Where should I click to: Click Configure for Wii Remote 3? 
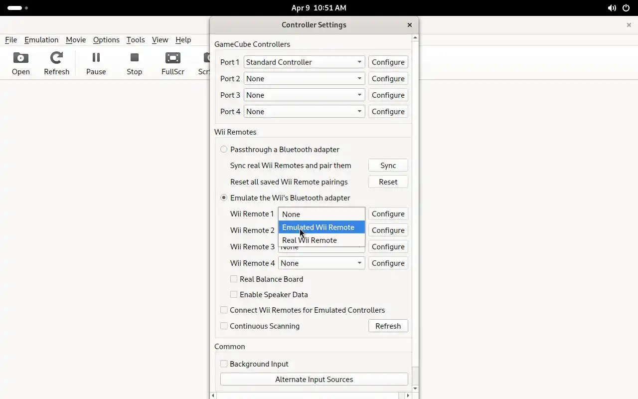[388, 246]
